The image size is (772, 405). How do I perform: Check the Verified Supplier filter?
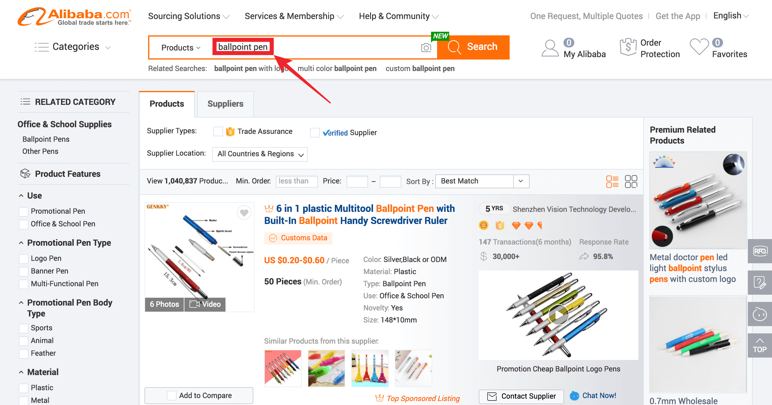coord(315,132)
